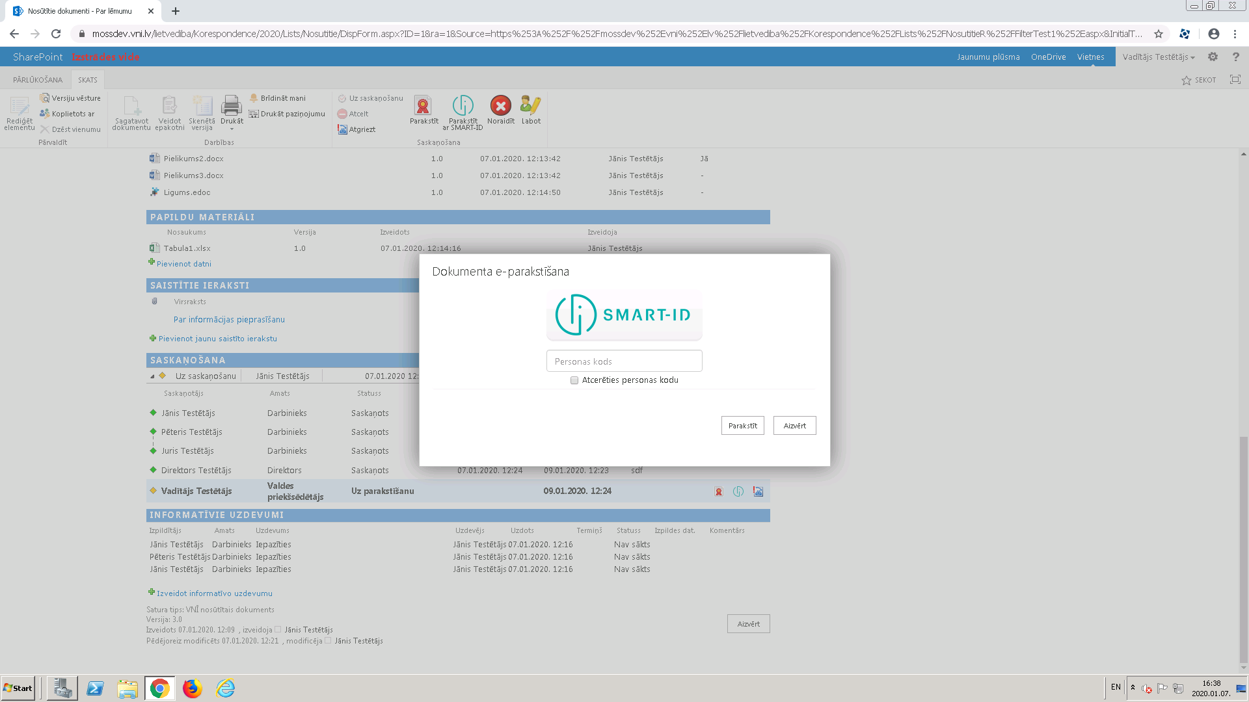Collapse the Uz saskaņošanu group row
Image resolution: width=1249 pixels, height=702 pixels.
click(152, 376)
